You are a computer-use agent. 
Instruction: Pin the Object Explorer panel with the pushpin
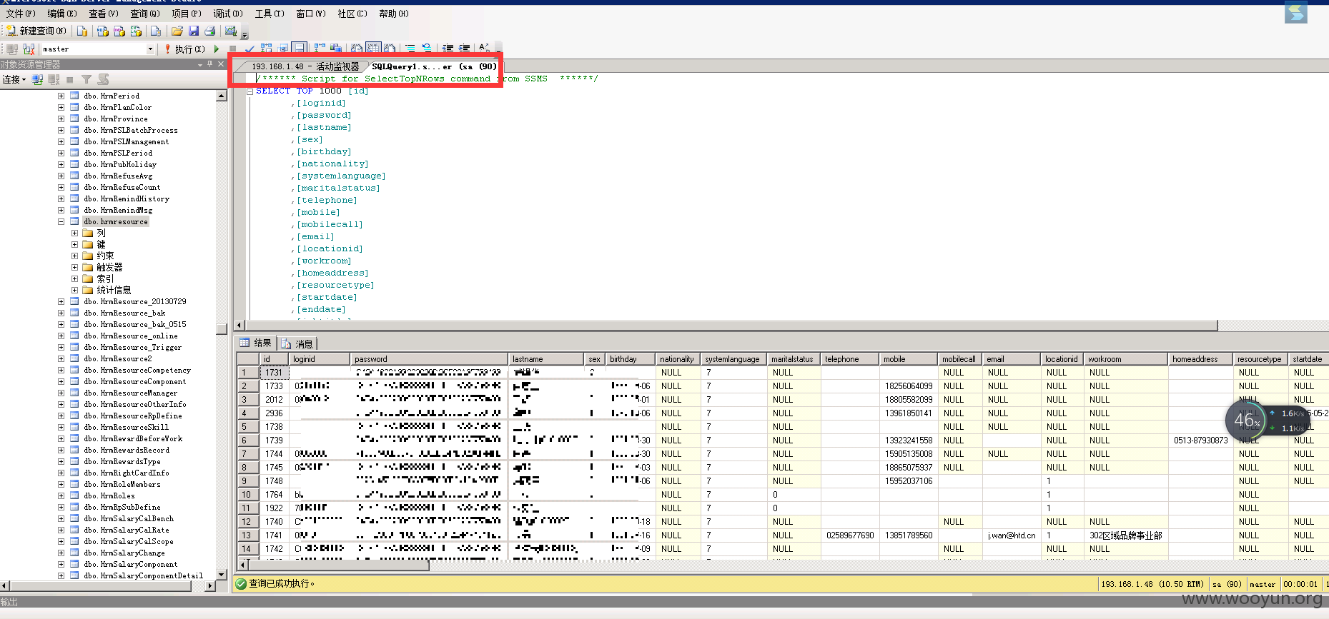[x=210, y=64]
